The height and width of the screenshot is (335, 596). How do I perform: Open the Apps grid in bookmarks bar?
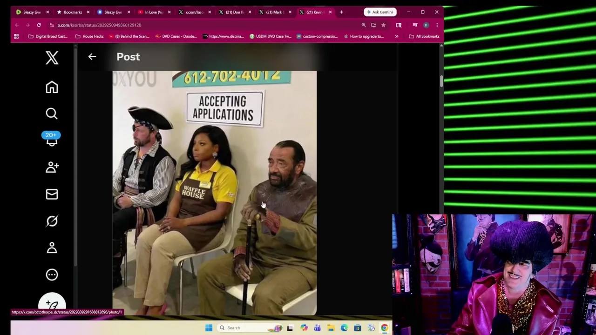click(16, 36)
